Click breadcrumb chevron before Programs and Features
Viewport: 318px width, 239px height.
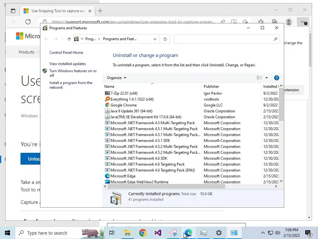[x=99, y=39]
